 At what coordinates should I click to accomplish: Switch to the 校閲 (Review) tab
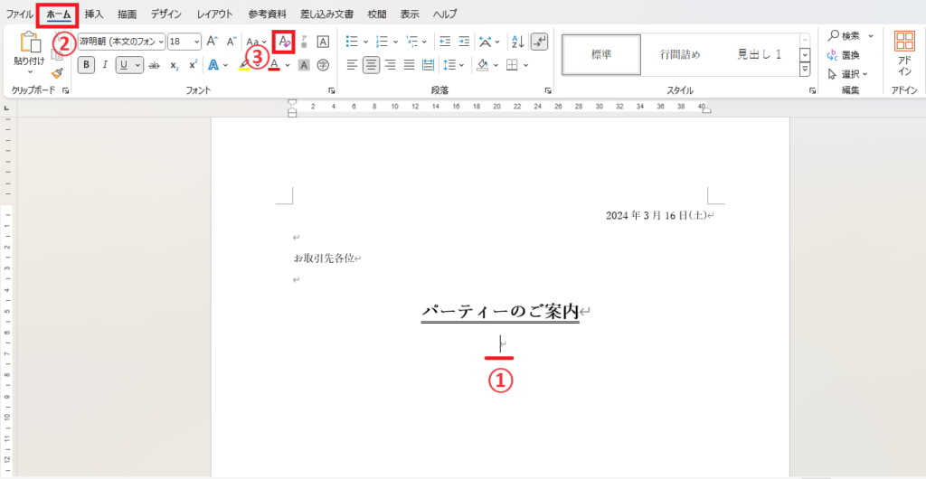(377, 13)
